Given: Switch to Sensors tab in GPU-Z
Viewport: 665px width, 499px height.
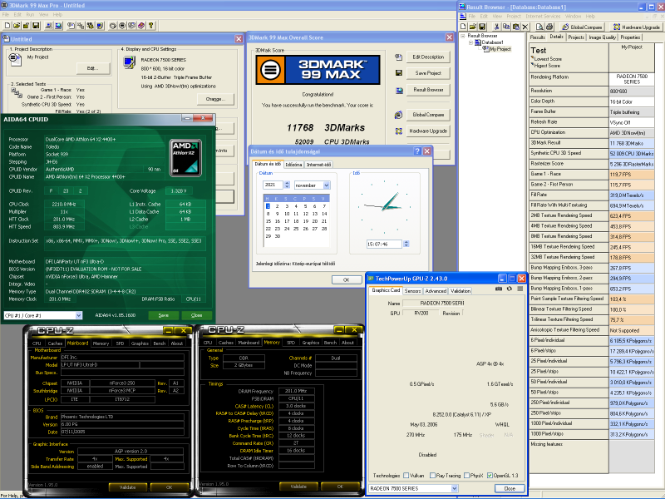Looking at the screenshot, I should click(412, 290).
